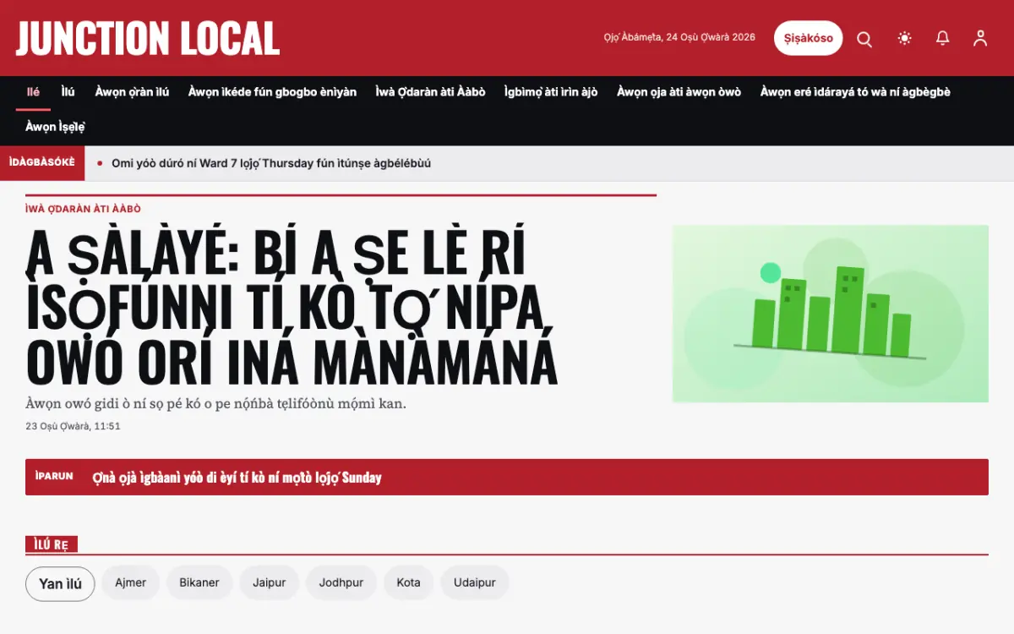Select the Ilé navigation tab
1014x634 pixels.
coord(33,92)
